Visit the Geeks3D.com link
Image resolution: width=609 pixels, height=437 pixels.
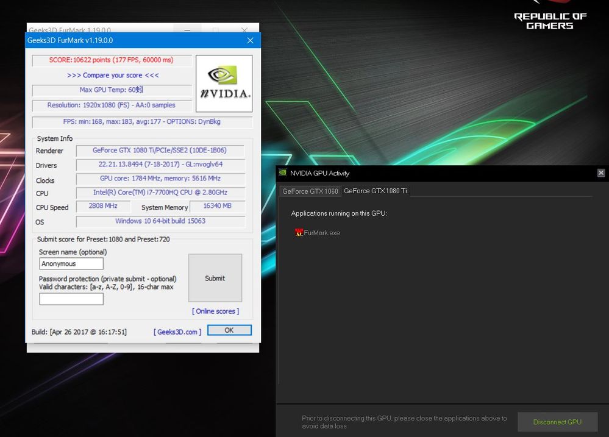click(177, 332)
